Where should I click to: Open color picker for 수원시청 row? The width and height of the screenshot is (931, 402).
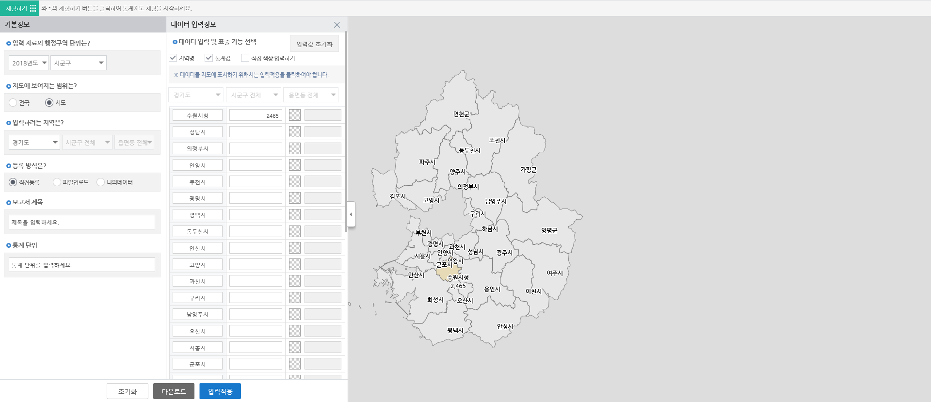pyautogui.click(x=295, y=115)
